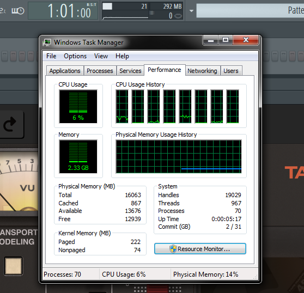
Task: Click the lips icon in FL Studio monitor
Action: 178,16
